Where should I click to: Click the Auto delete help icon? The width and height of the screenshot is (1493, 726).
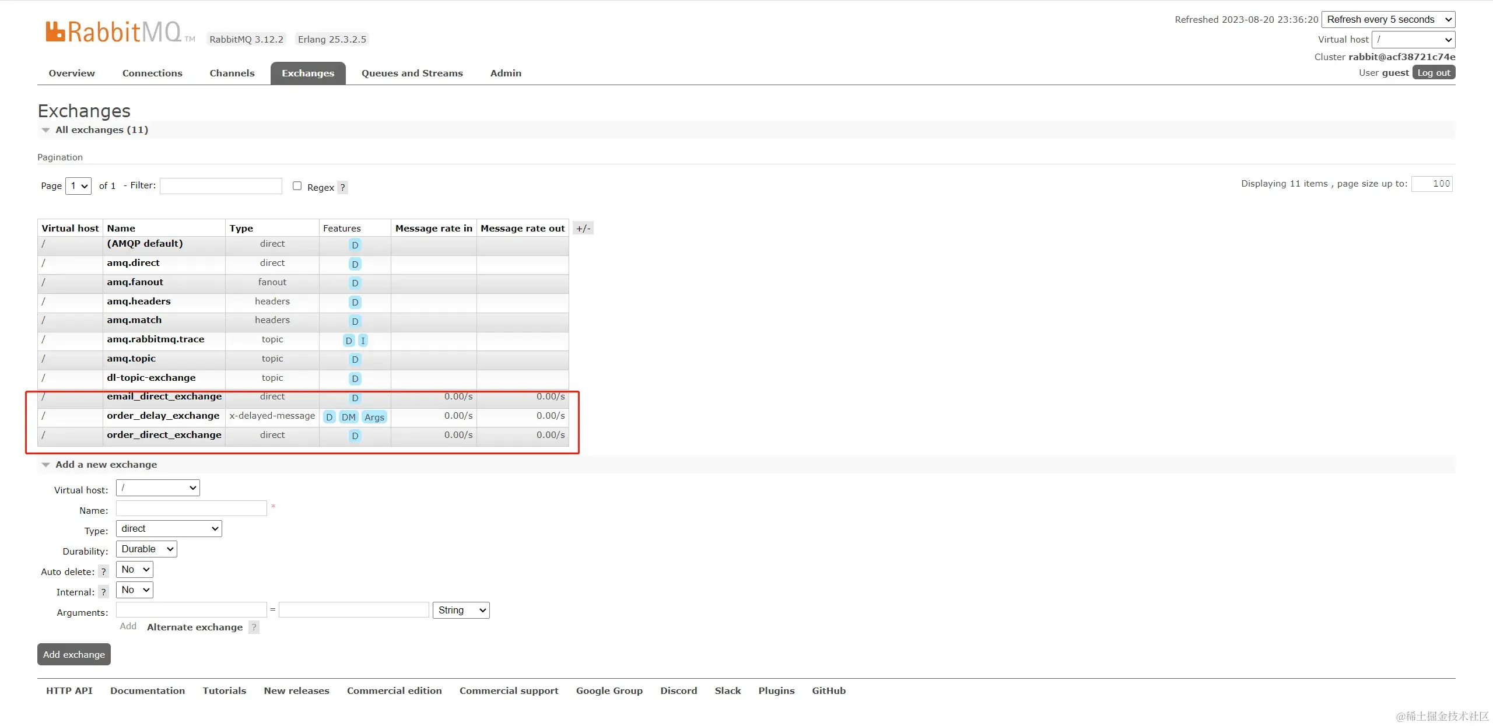[x=103, y=572]
